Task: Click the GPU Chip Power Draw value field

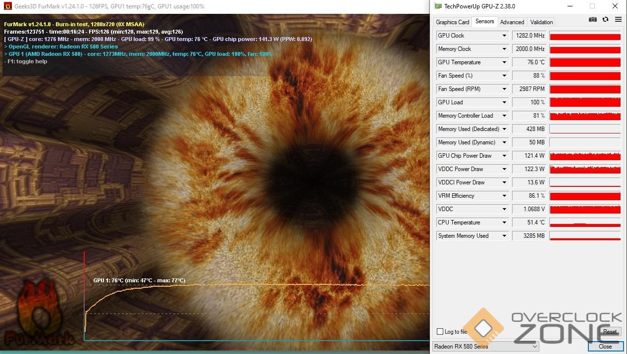Action: (x=529, y=156)
